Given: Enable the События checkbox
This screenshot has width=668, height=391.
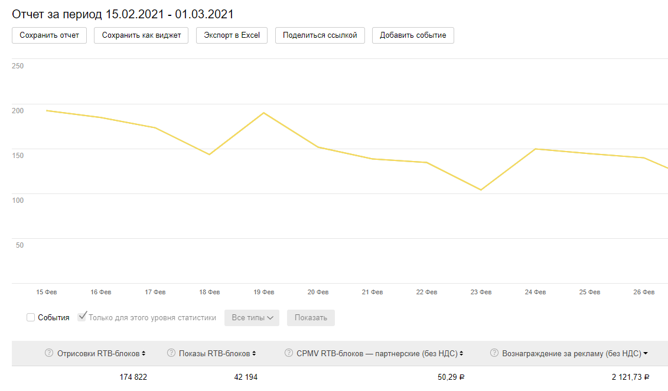Looking at the screenshot, I should 31,318.
